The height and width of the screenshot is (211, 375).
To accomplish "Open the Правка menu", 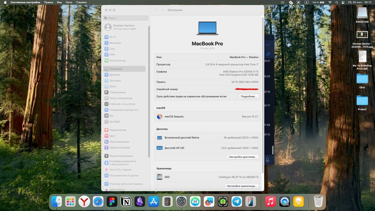I will click(x=48, y=2).
